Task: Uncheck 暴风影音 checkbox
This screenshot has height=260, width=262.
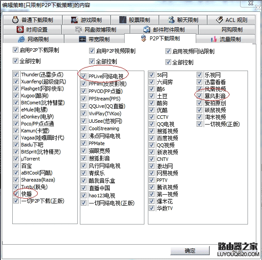Action: pos(199,96)
